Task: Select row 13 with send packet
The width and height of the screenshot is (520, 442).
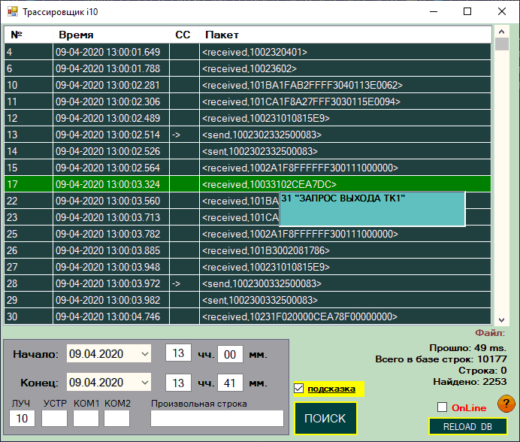Action: 247,135
